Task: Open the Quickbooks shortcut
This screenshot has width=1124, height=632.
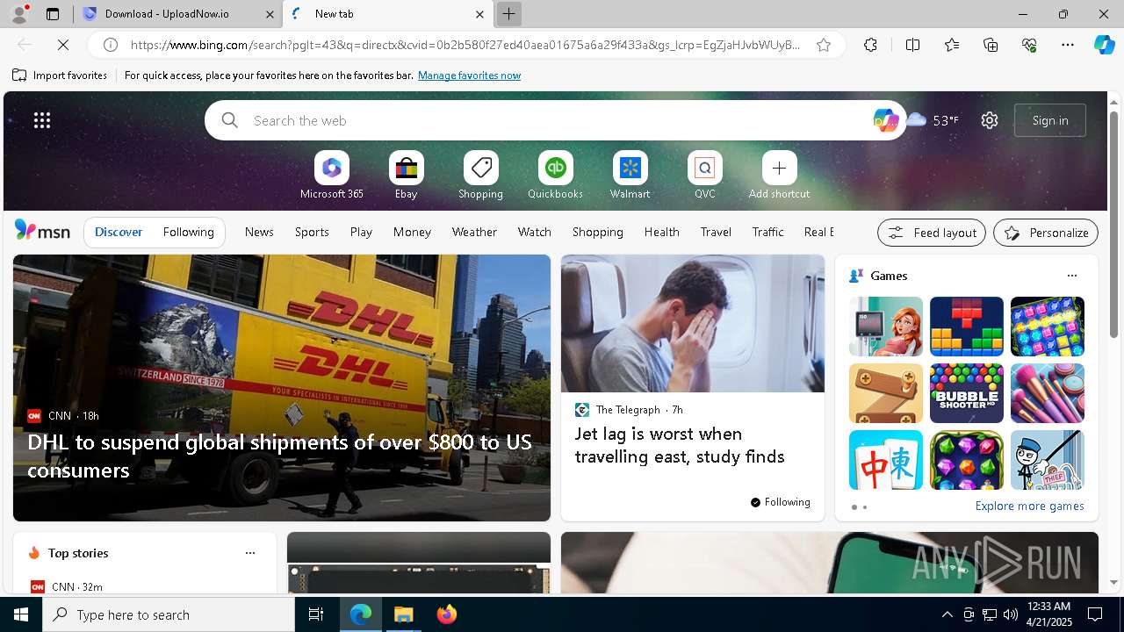Action: tap(555, 175)
